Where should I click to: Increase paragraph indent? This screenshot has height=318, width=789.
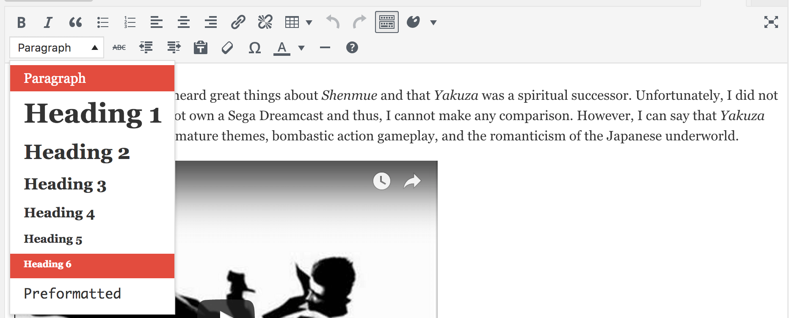coord(174,47)
